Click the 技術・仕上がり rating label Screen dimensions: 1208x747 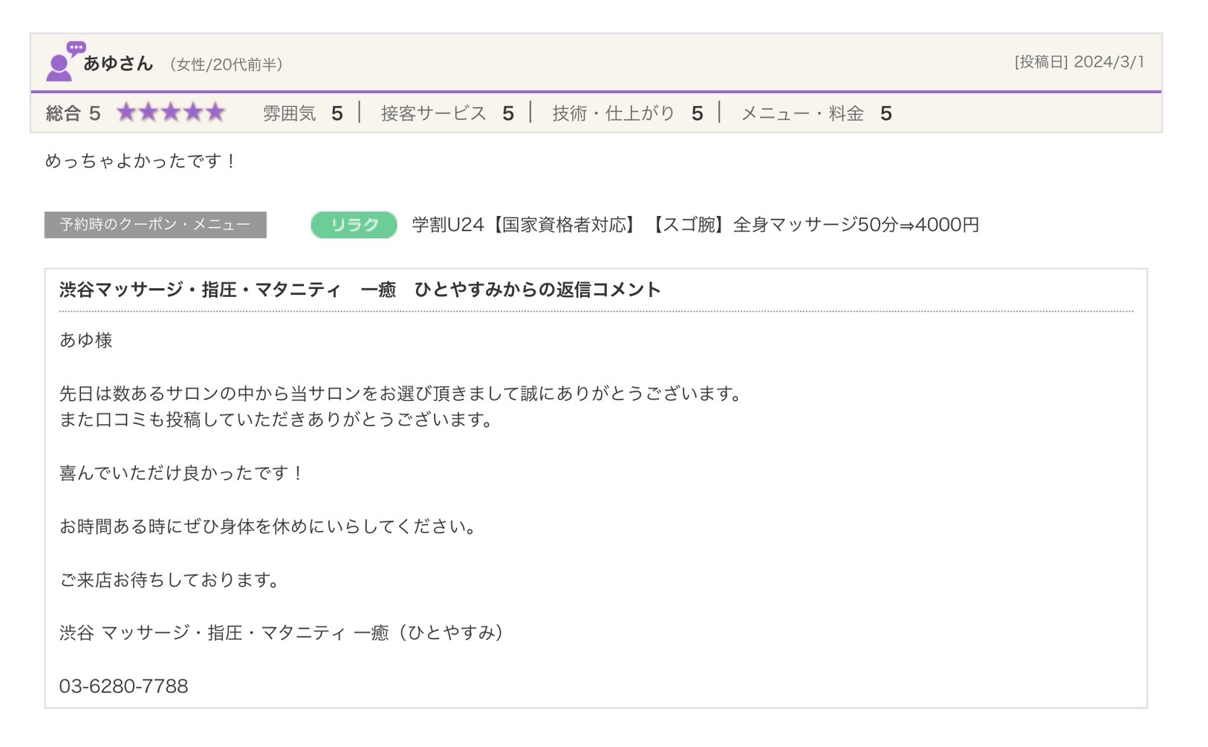click(x=613, y=113)
